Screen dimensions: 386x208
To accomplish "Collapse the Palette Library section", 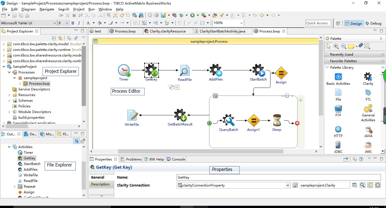I will coord(327,67).
